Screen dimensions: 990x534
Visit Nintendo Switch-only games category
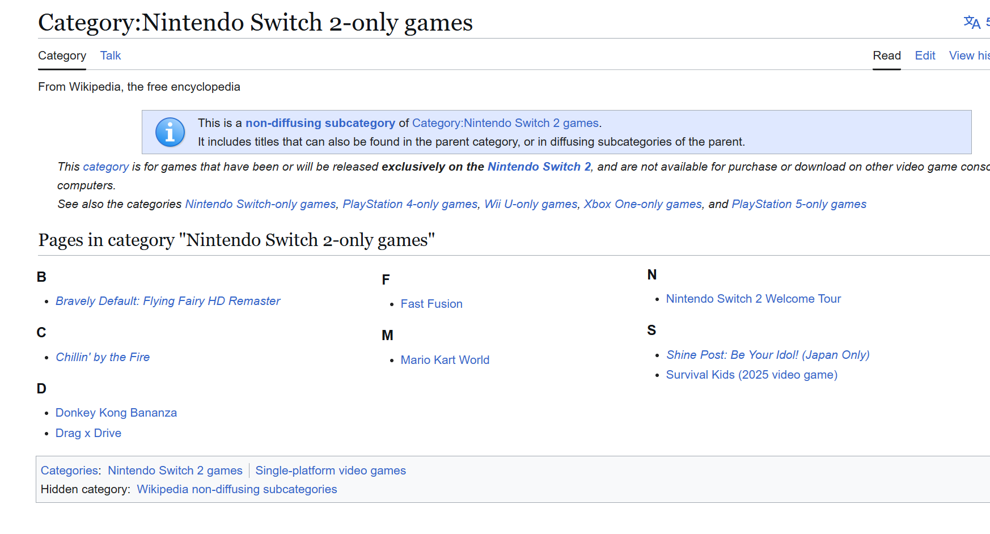pyautogui.click(x=261, y=204)
